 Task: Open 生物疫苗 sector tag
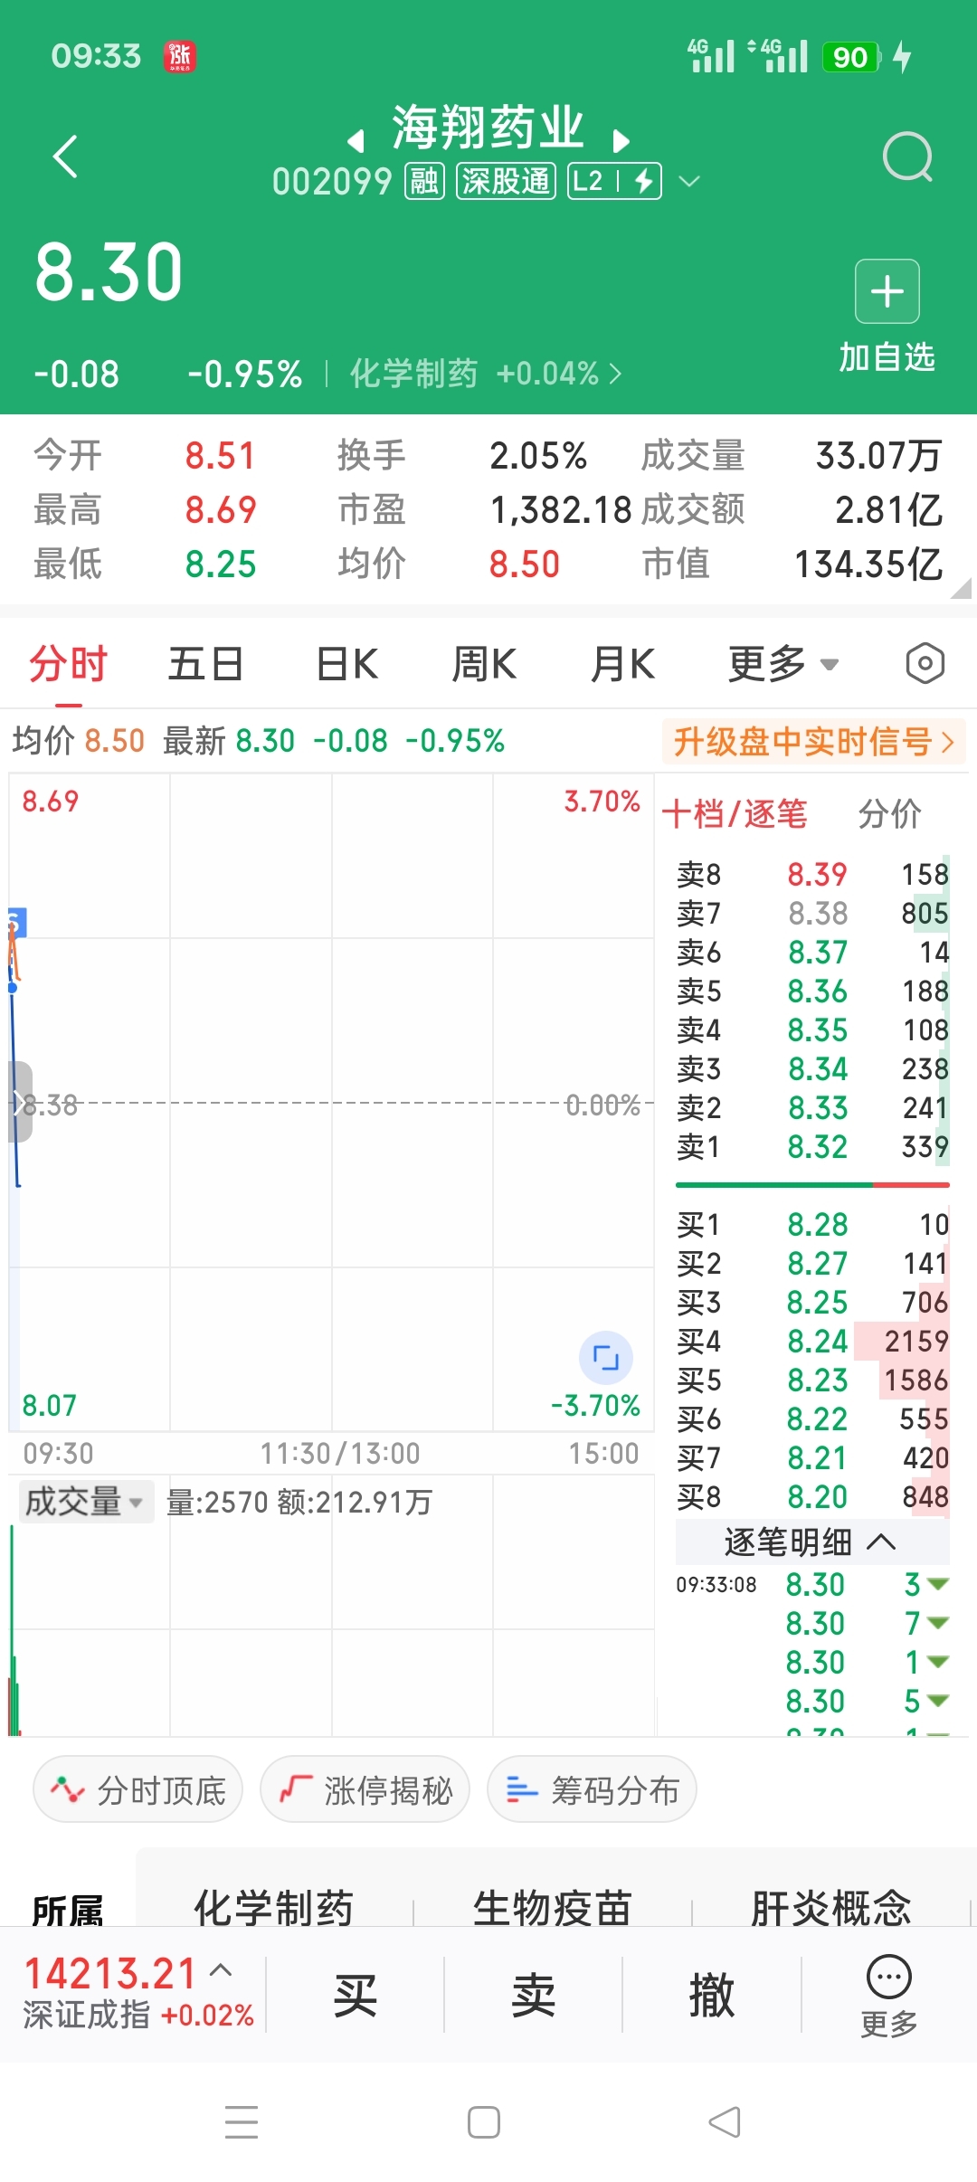(552, 1907)
